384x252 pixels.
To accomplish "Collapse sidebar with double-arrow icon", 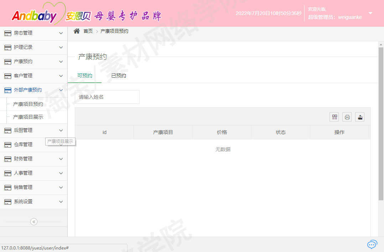I will [x=34, y=222].
